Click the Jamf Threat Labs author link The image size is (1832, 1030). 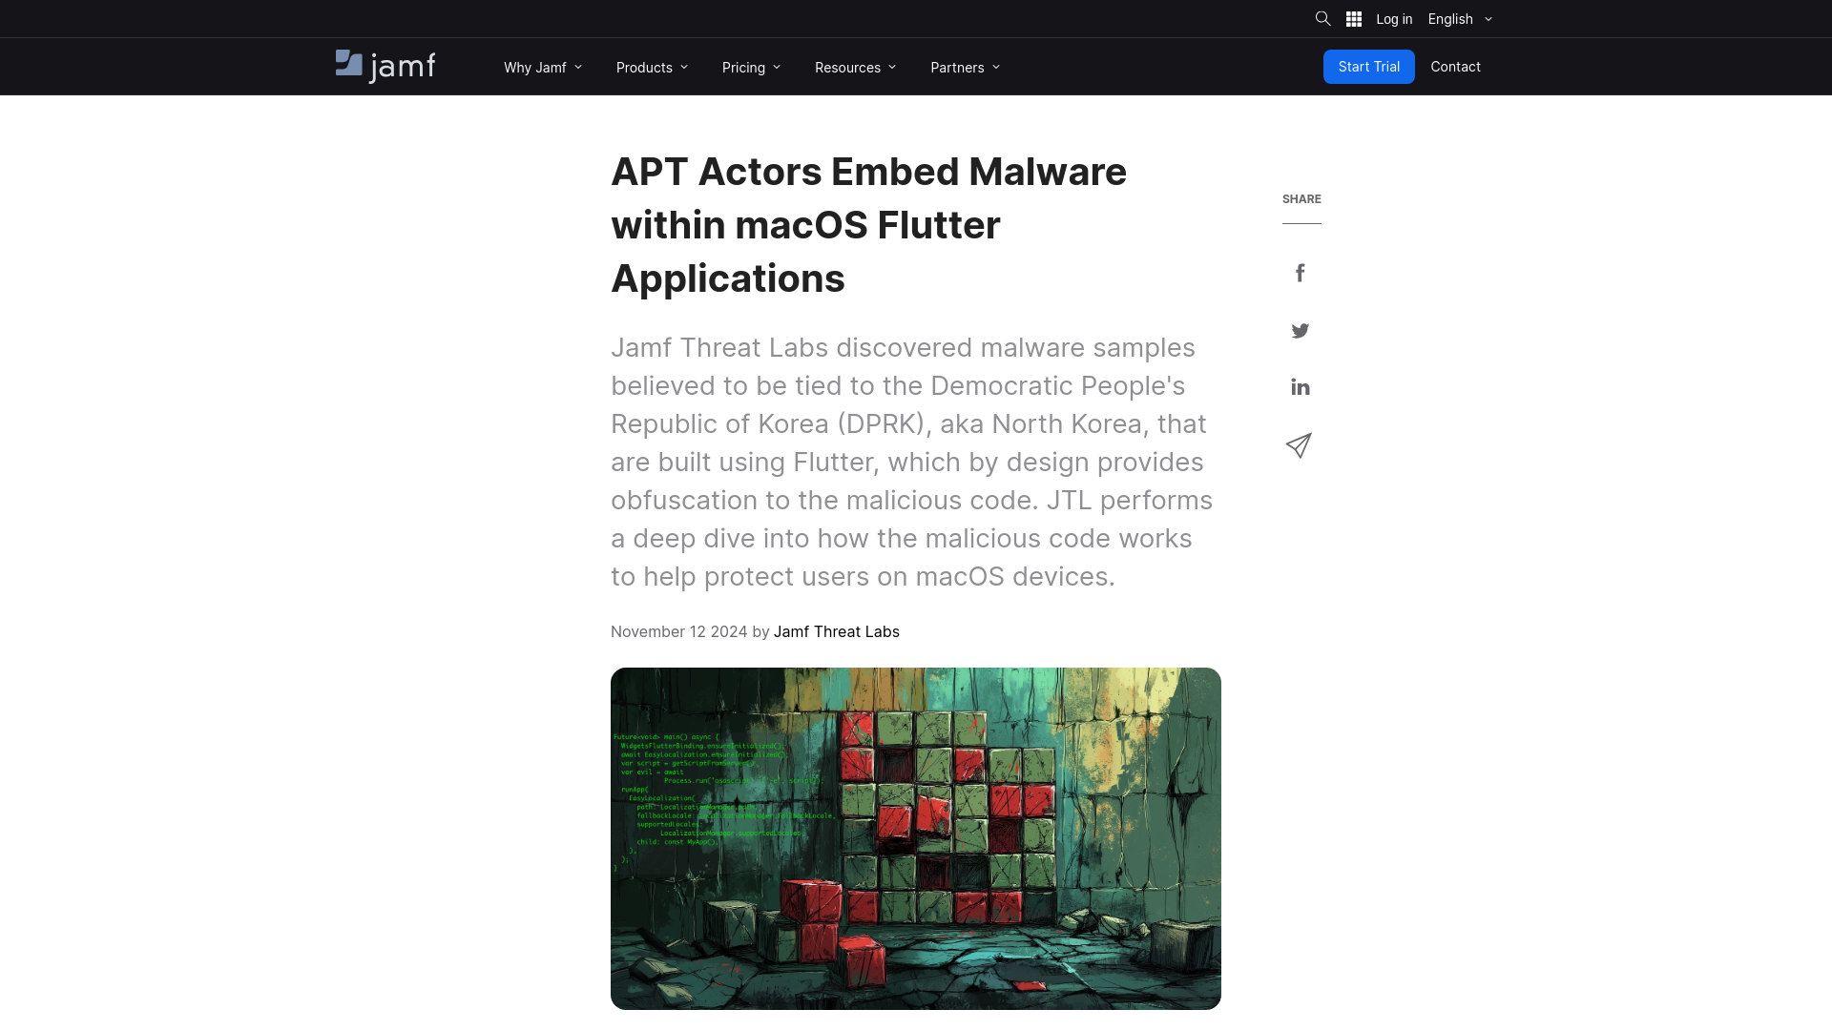tap(836, 631)
